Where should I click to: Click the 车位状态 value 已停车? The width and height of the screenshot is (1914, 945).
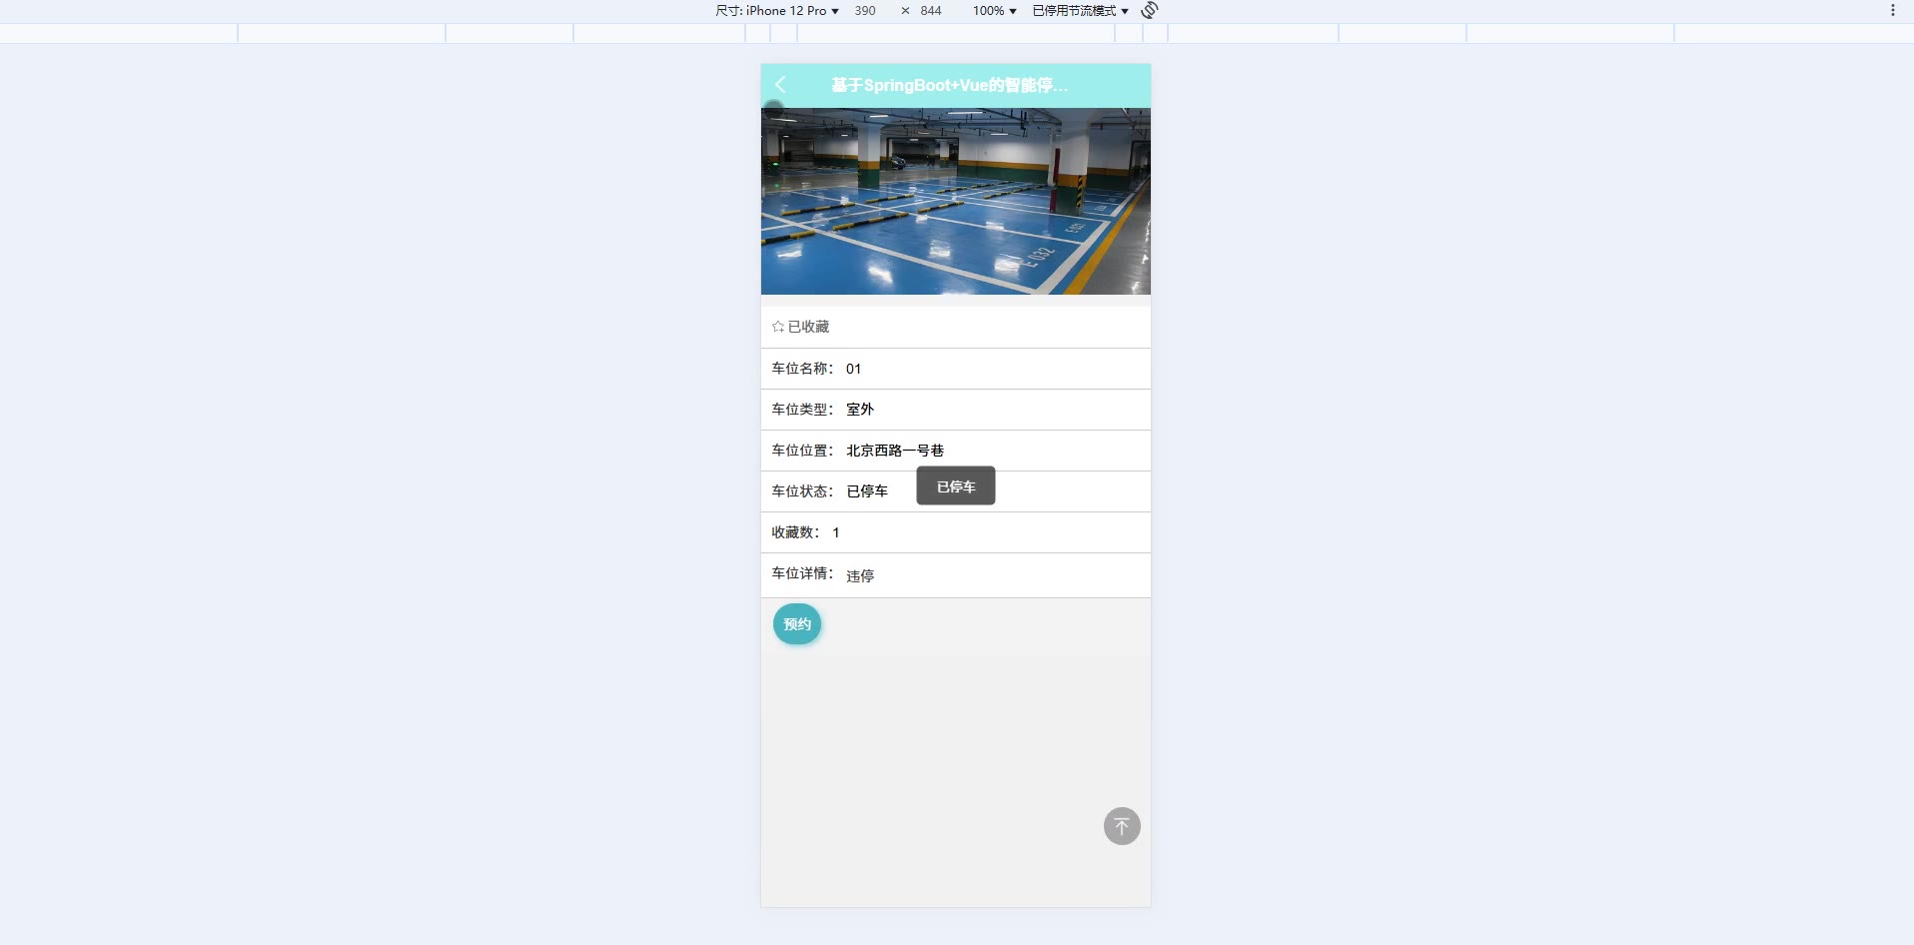[867, 491]
